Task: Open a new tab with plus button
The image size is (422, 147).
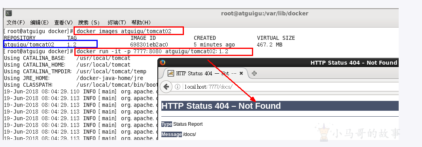Action: click(254, 73)
